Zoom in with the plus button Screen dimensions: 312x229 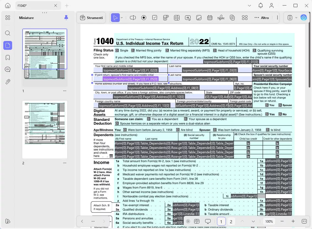[x=293, y=221]
